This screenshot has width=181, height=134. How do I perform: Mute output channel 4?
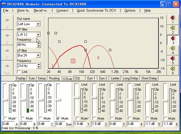tap(130, 118)
